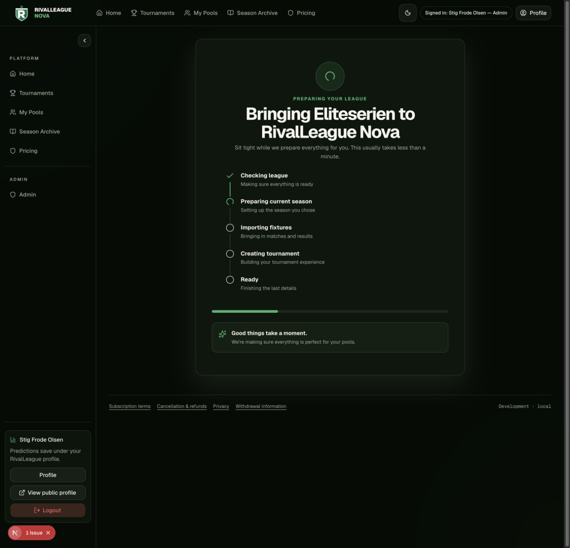Collapse the sidebar with the chevron button
Screen dimensions: 570x548
[84, 41]
